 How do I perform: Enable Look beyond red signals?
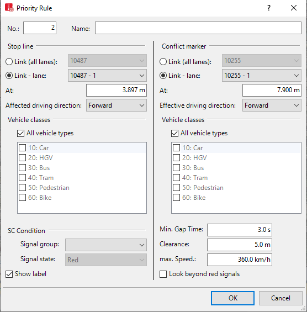163,274
